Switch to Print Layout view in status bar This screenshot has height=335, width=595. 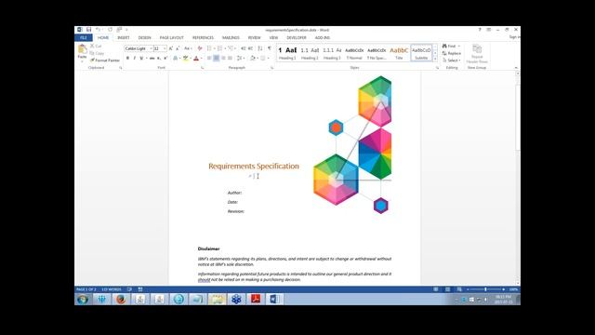pyautogui.click(x=448, y=289)
